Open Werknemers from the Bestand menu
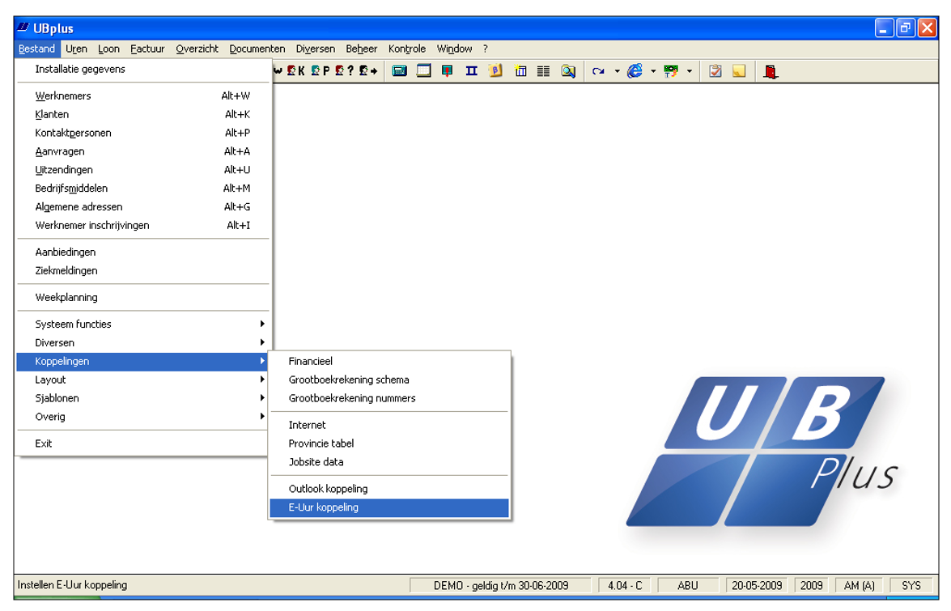 (142, 95)
